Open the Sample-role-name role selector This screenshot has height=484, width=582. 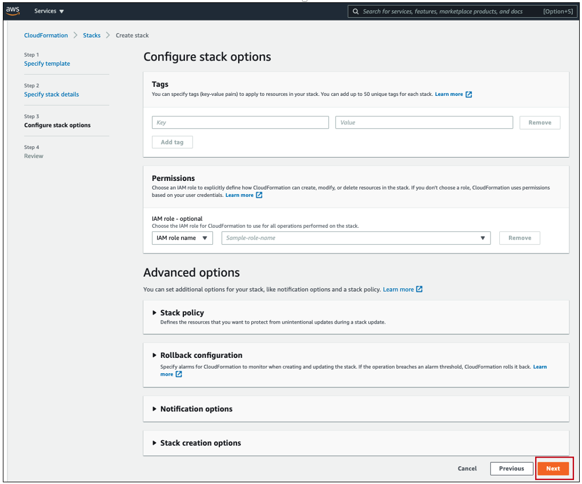(x=356, y=238)
